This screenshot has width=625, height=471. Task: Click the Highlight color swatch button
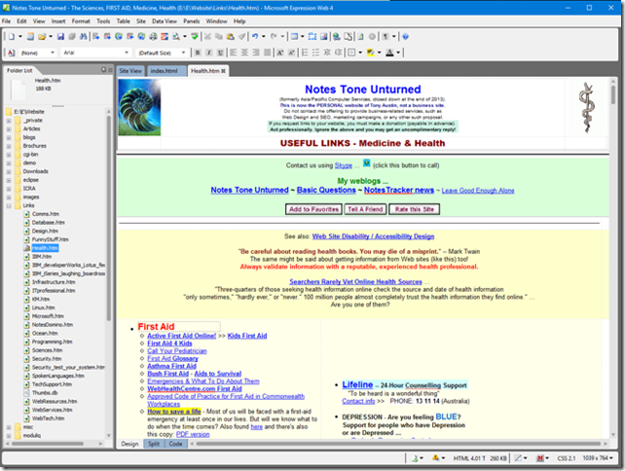click(370, 53)
